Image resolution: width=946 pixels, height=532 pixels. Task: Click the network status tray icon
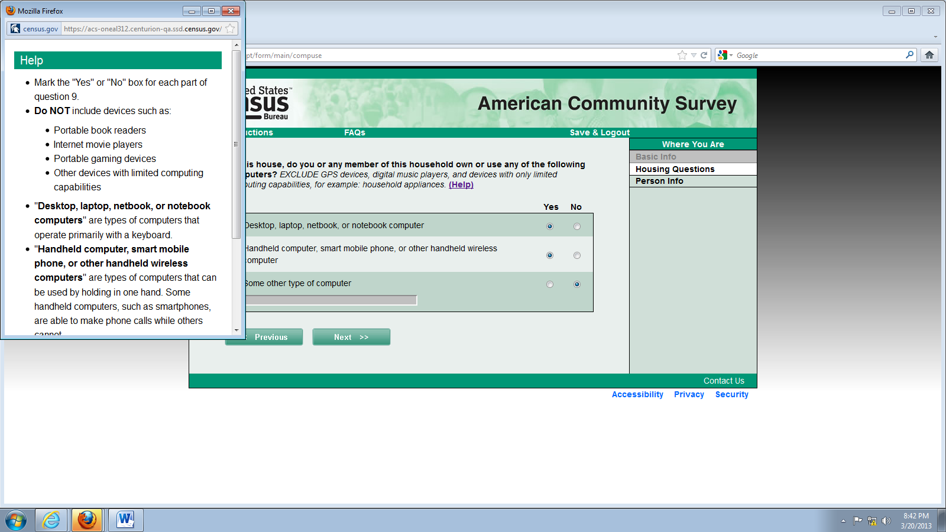coord(872,521)
